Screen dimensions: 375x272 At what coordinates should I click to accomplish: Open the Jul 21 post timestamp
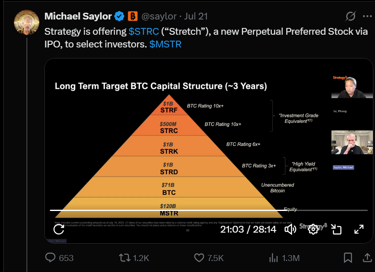(x=196, y=16)
